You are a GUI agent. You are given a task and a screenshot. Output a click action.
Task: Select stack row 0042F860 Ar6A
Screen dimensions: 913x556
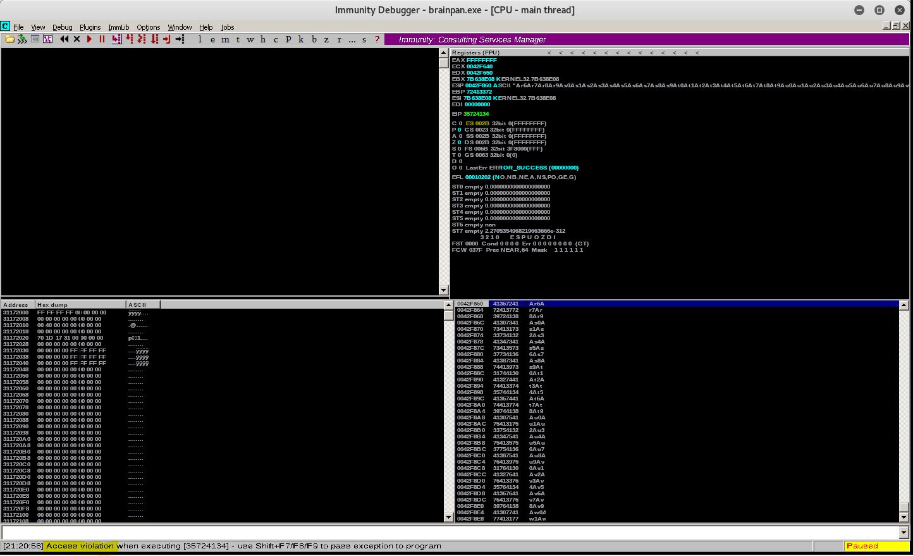pos(677,304)
